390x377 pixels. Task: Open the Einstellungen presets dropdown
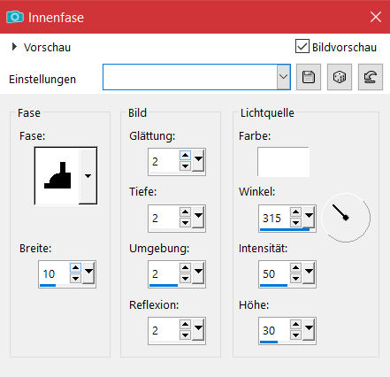tap(283, 77)
